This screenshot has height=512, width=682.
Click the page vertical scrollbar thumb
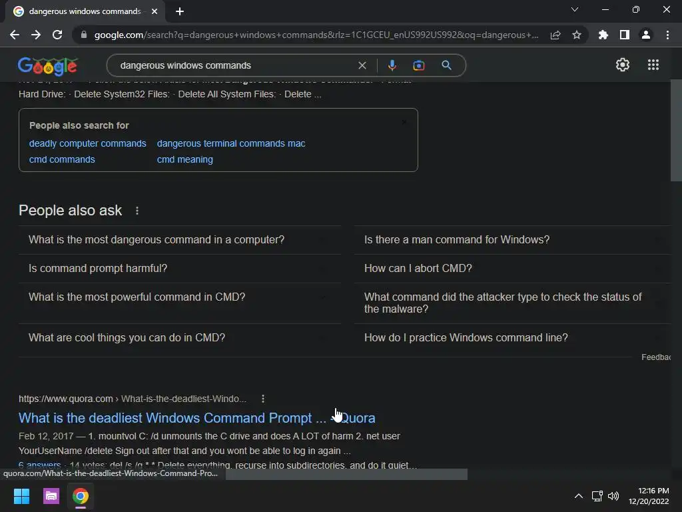click(676, 131)
